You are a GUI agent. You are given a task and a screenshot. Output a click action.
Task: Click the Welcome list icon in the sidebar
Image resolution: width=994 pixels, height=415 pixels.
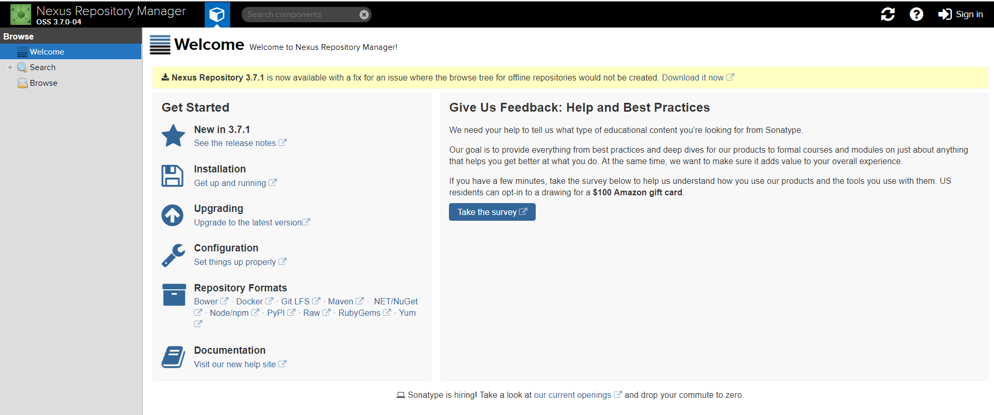(x=22, y=52)
